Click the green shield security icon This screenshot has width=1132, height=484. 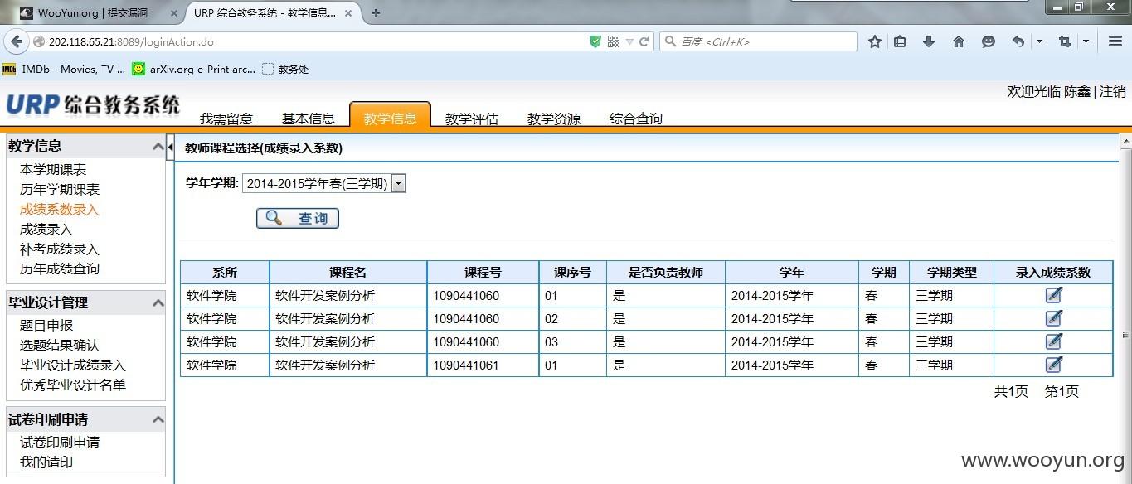pyautogui.click(x=595, y=41)
